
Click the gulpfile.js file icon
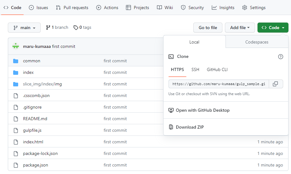(16, 130)
